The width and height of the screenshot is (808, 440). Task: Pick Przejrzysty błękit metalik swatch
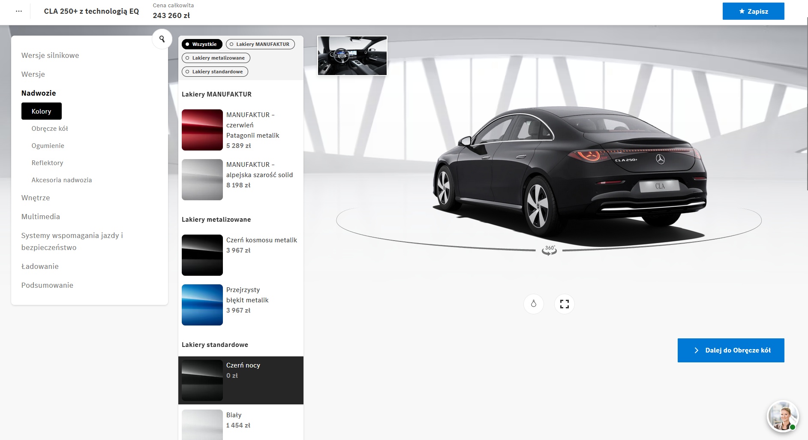pos(202,305)
